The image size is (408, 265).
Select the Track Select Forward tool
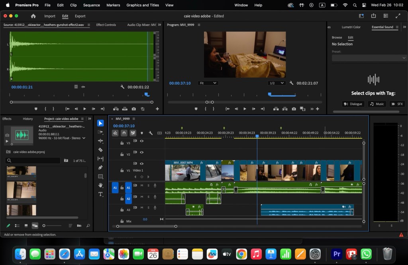(100, 132)
